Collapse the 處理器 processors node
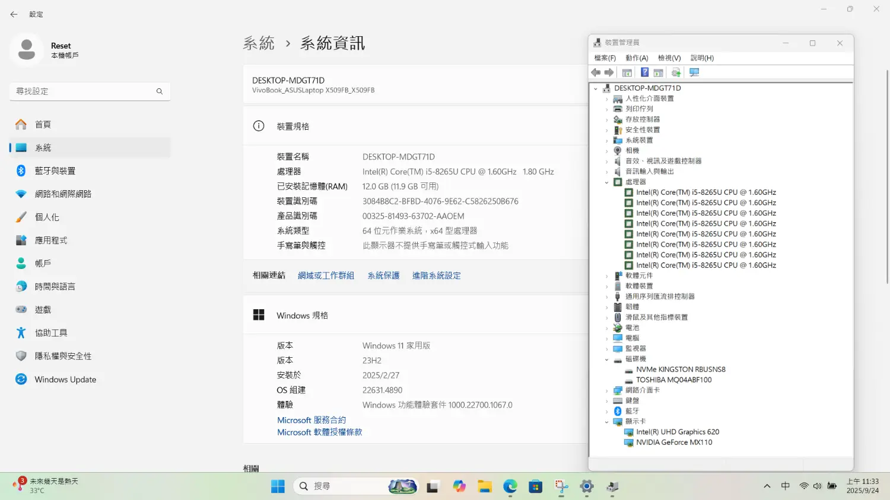This screenshot has width=890, height=500. click(x=606, y=182)
